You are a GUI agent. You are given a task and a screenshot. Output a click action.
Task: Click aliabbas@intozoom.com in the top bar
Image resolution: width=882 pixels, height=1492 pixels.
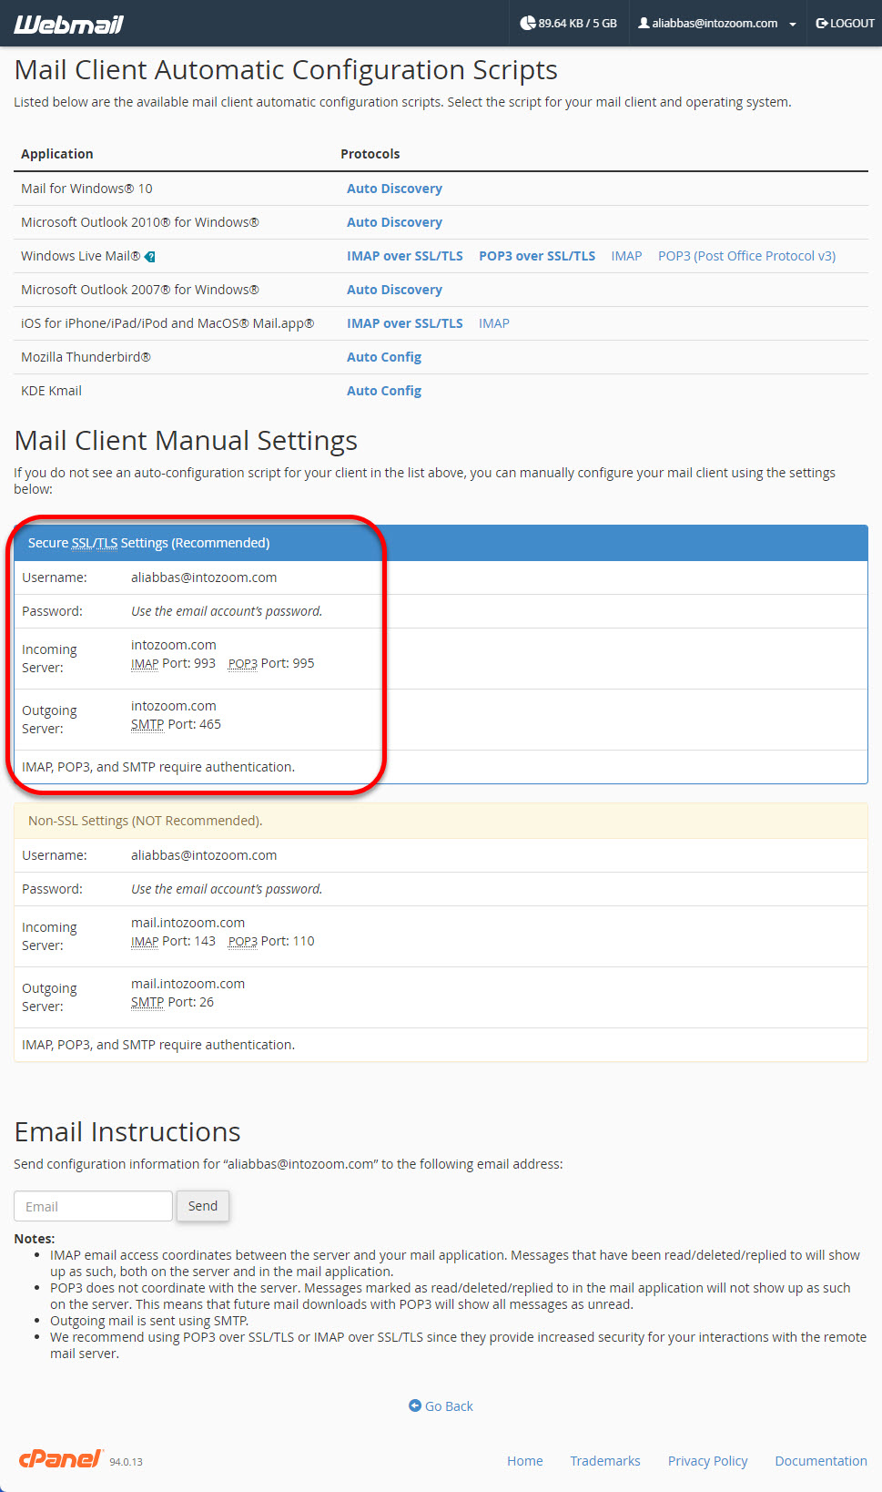click(715, 24)
